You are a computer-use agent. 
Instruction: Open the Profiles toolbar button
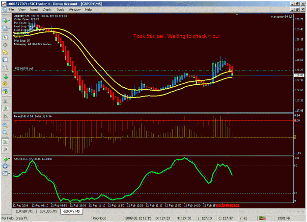pyautogui.click(x=5, y=28)
